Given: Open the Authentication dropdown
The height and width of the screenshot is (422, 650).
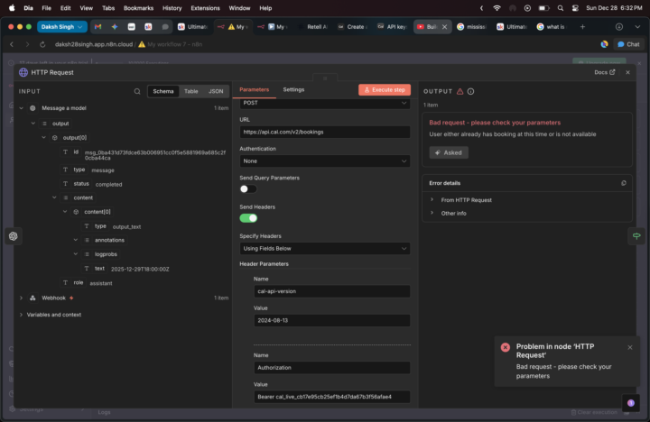Looking at the screenshot, I should 324,161.
